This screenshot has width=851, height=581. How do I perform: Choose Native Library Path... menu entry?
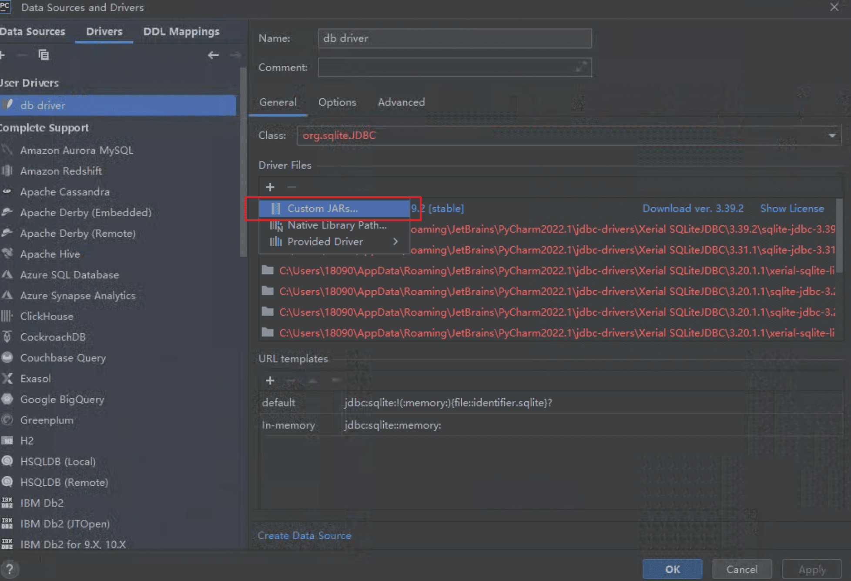coord(334,225)
